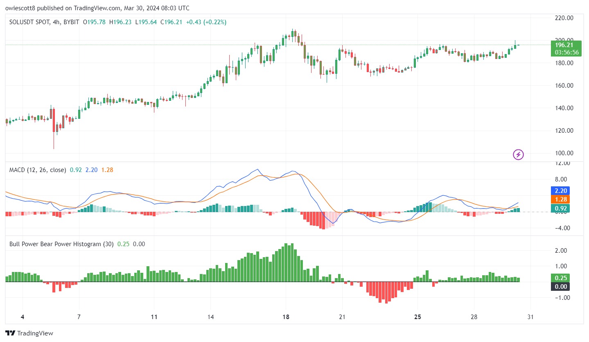Open the MACD (12, 26, close) indicator legend
The width and height of the screenshot is (589, 342).
click(38, 170)
